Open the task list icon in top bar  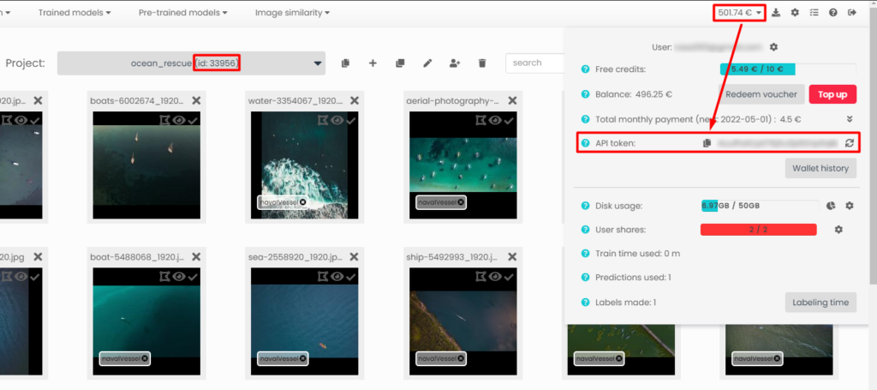[x=814, y=12]
